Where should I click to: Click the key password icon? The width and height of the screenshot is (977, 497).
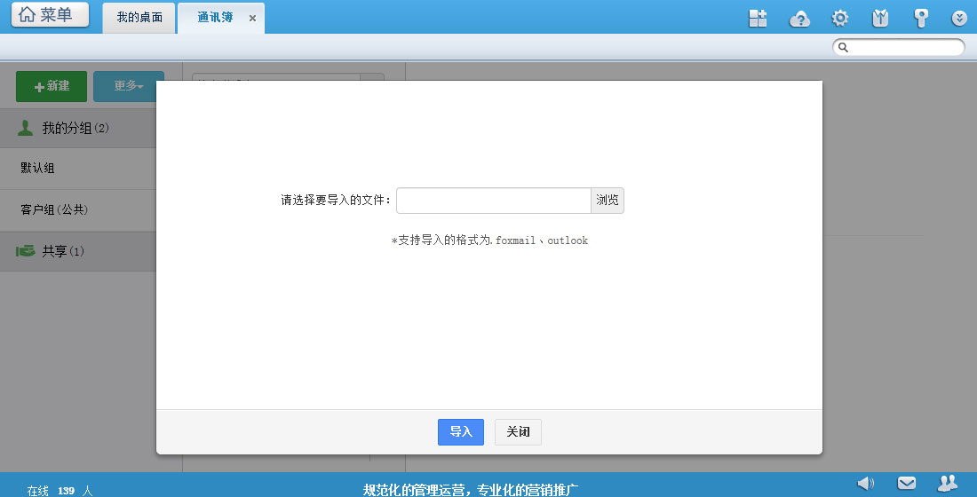point(921,18)
